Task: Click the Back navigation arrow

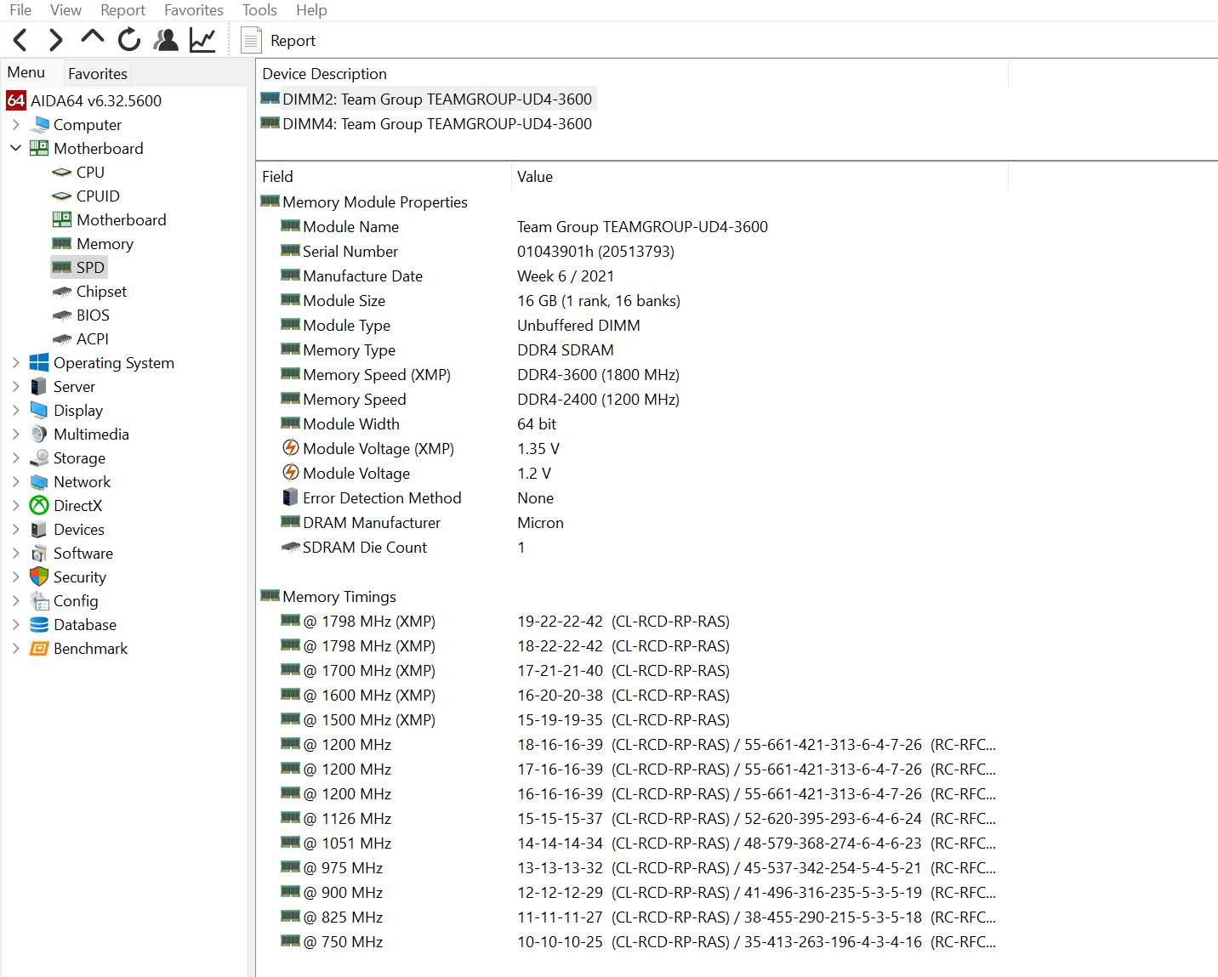Action: tap(21, 40)
